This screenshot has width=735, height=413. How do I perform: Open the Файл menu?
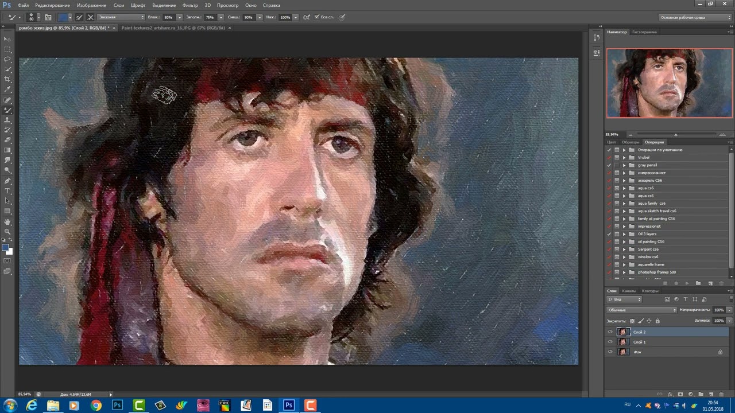click(x=23, y=5)
